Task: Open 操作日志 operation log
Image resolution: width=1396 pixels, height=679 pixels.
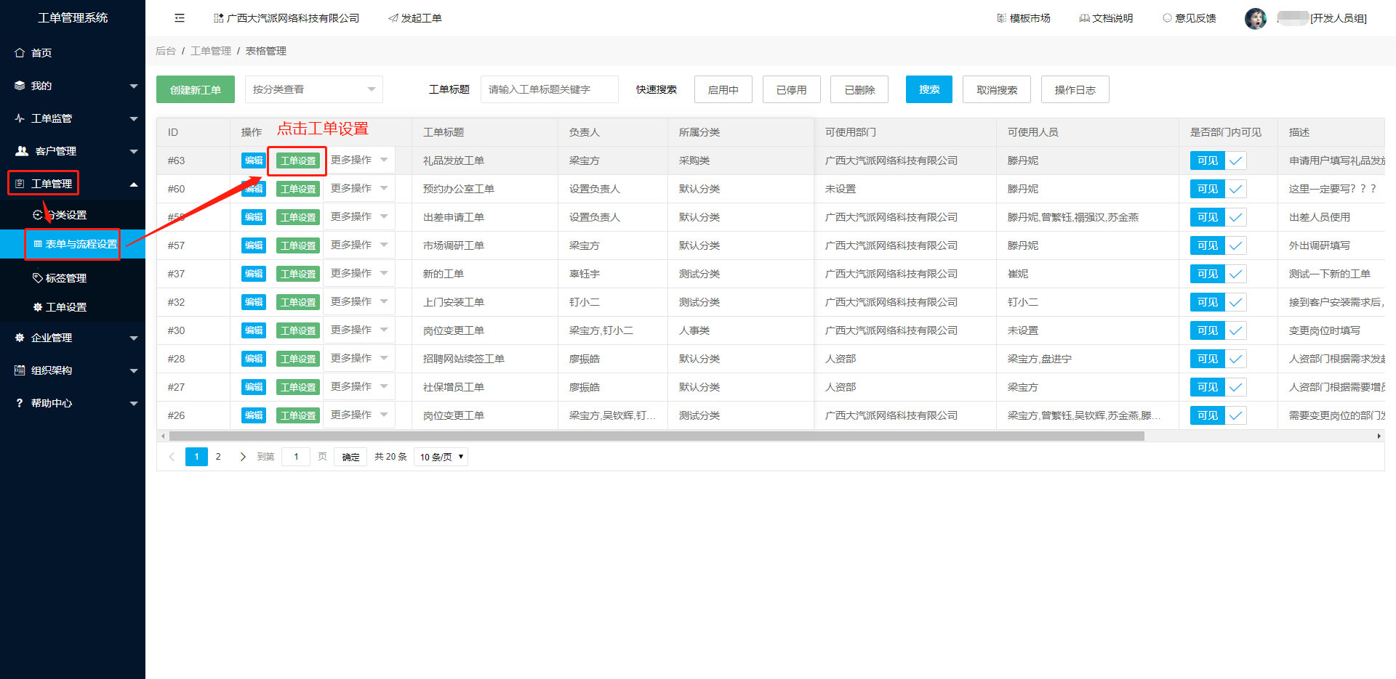Action: (x=1075, y=89)
